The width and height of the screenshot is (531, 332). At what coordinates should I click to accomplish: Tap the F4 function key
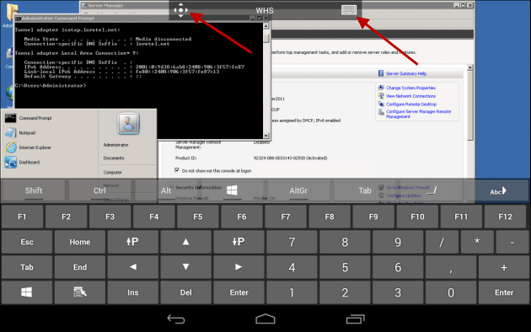(154, 217)
